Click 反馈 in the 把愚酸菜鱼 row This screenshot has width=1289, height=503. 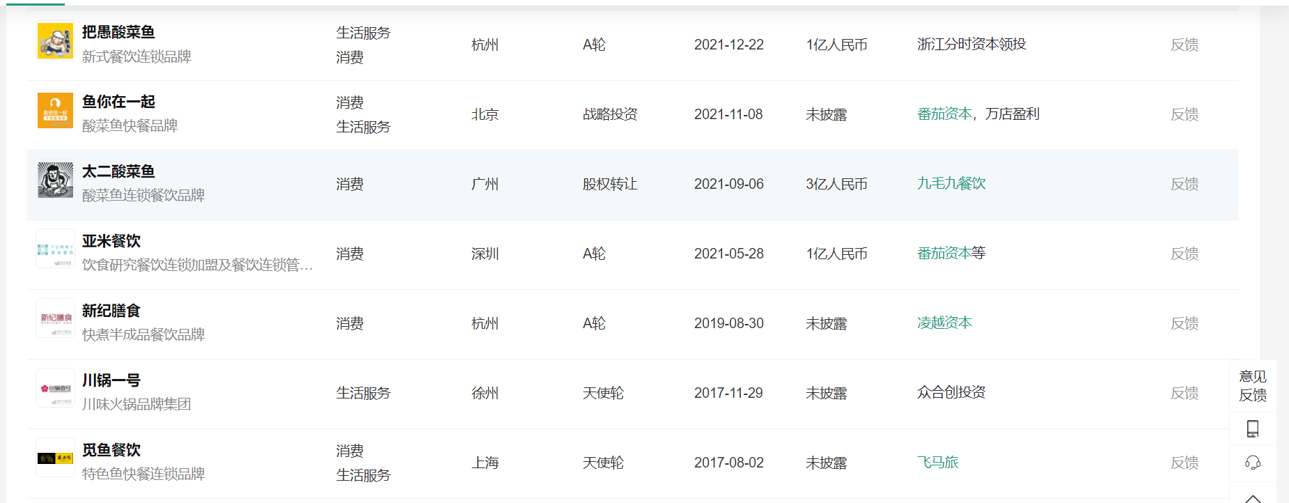[1185, 45]
